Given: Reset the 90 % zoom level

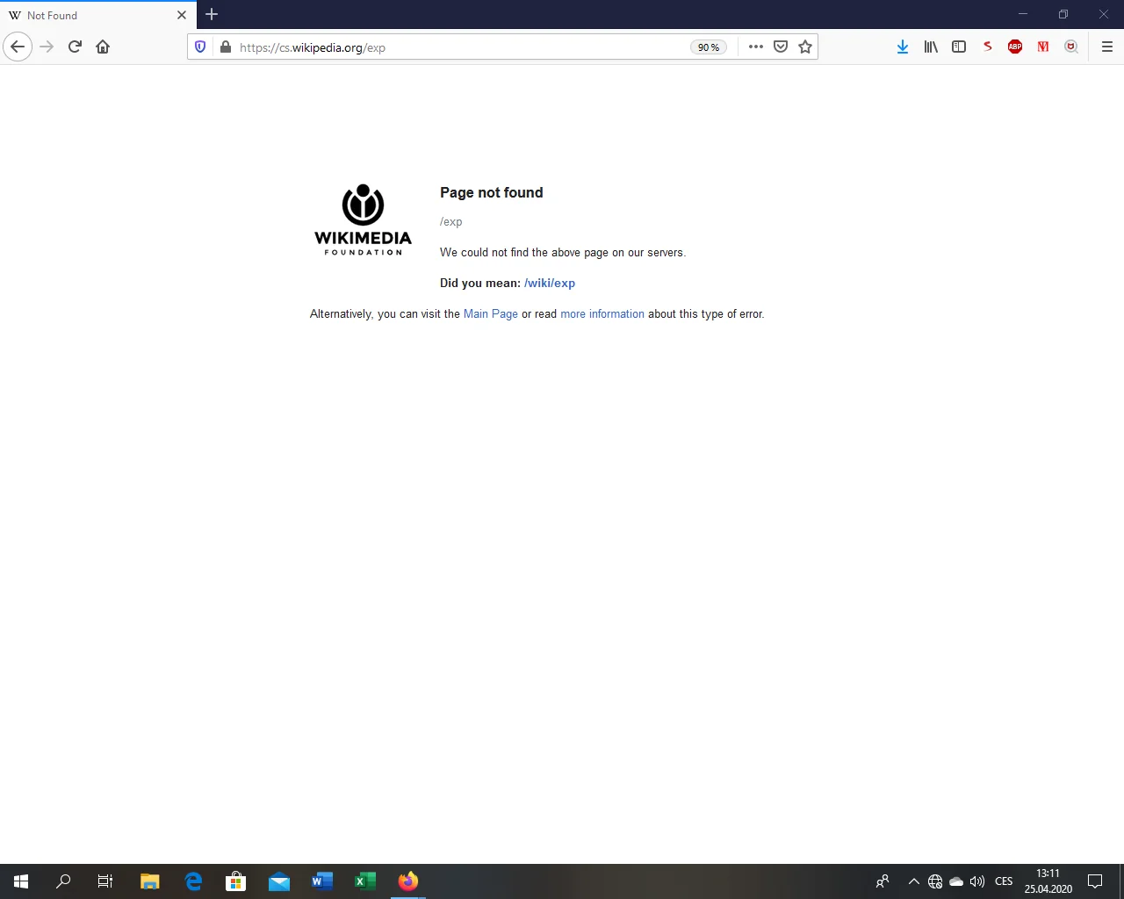Looking at the screenshot, I should (x=709, y=47).
